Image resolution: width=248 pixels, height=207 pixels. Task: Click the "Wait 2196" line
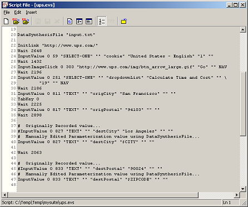[x=29, y=72]
